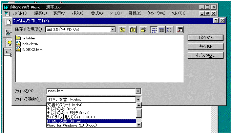Open the 編集(E) menu
Viewport: 232px width, 134px height.
tap(40, 13)
